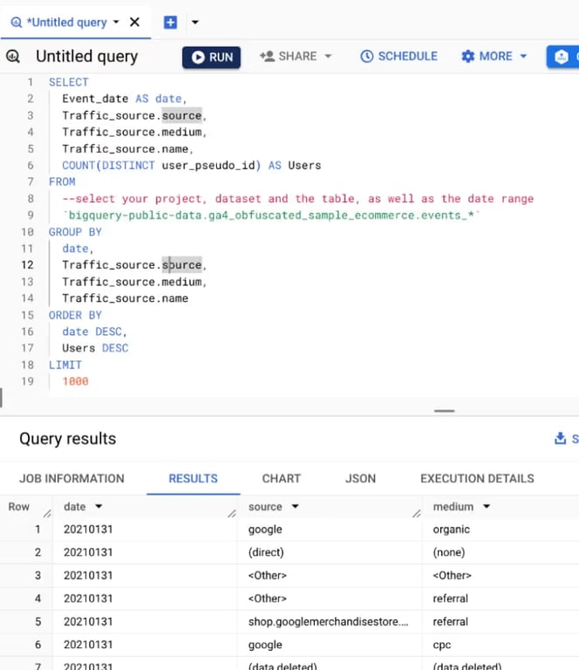The height and width of the screenshot is (670, 579).
Task: Click the blue button at toolbar right edge
Action: click(562, 57)
